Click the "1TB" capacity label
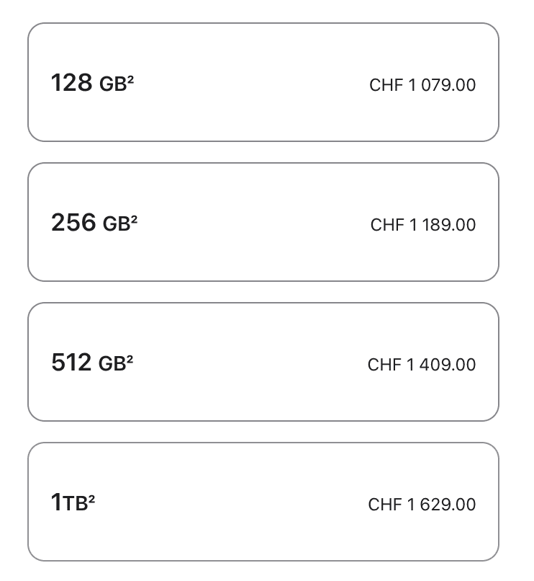 (x=69, y=502)
